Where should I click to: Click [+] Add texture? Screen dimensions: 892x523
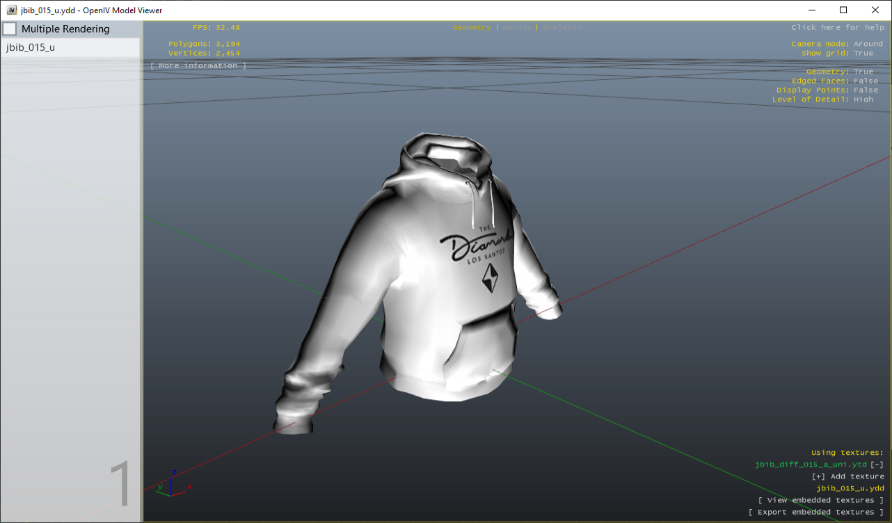point(847,476)
